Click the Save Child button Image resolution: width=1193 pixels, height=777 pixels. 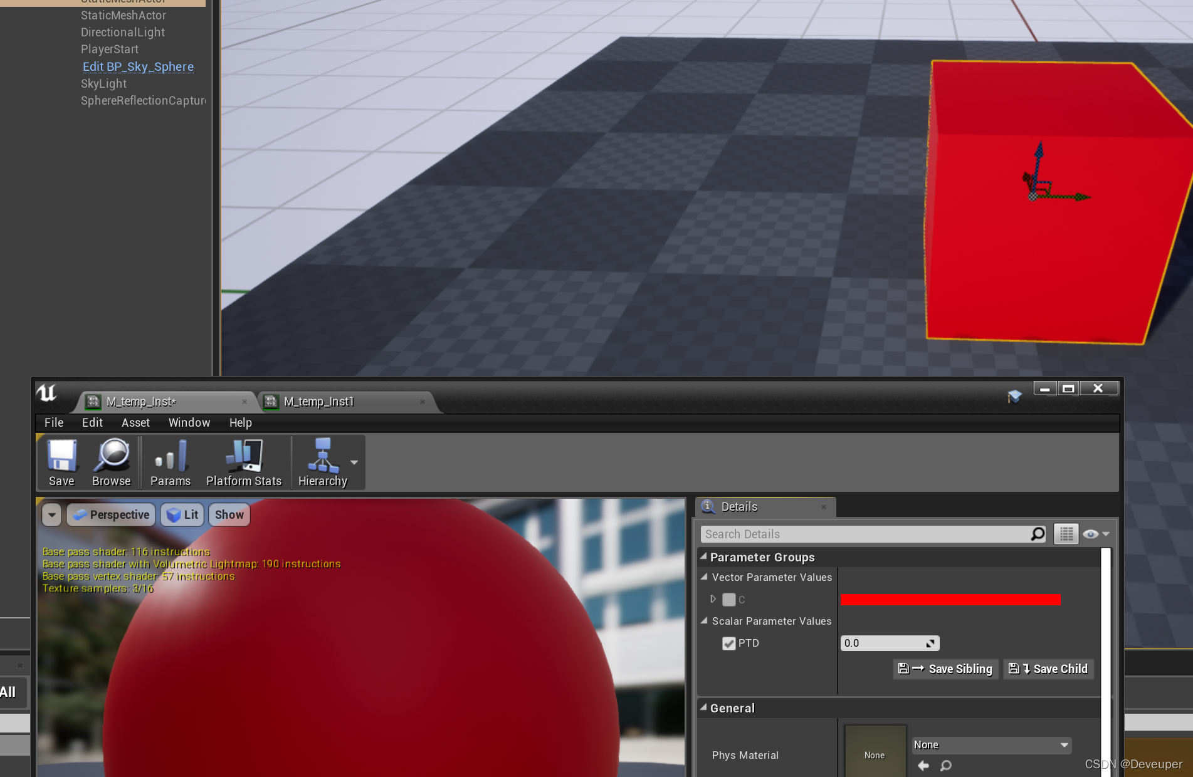click(1048, 669)
